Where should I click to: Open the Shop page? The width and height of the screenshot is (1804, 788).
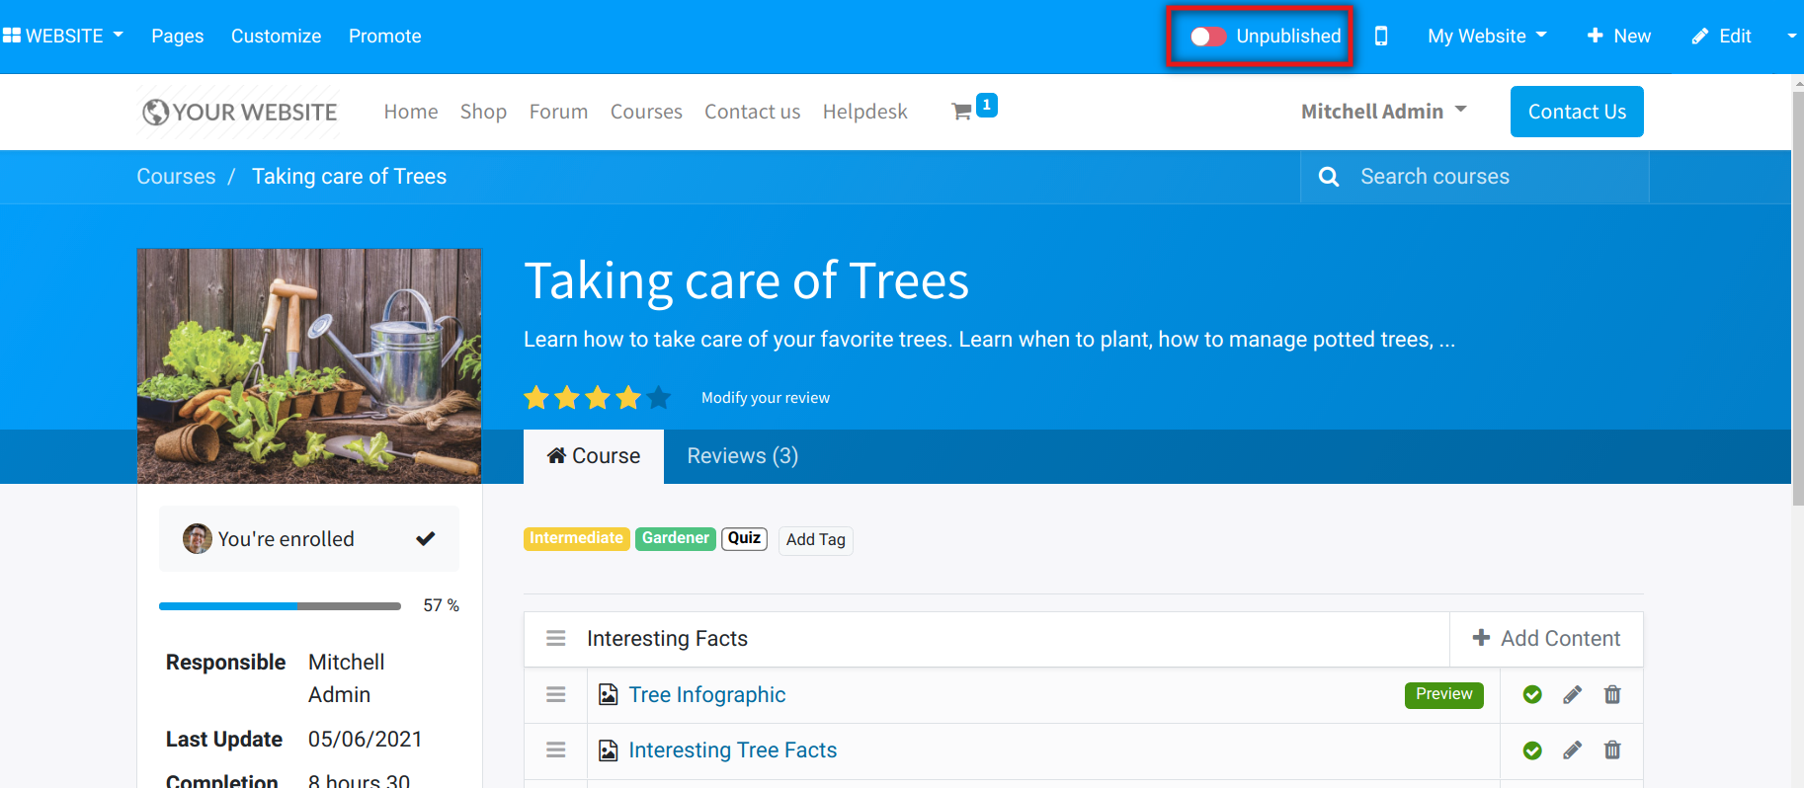483,112
